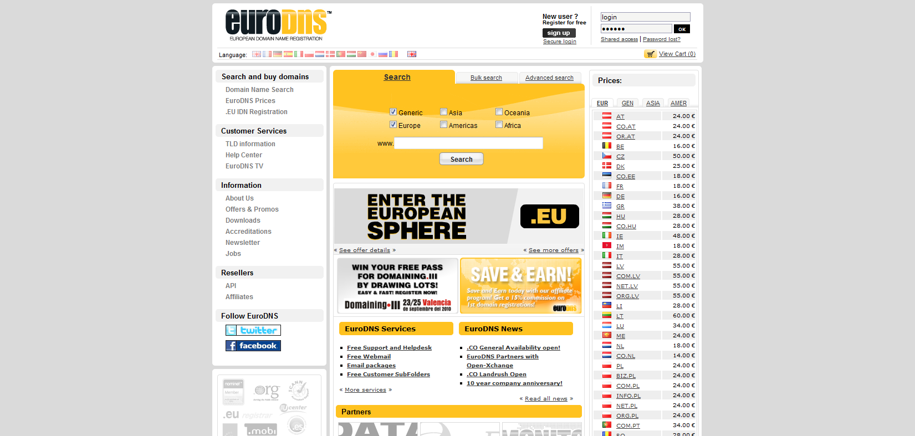Viewport: 915px width, 436px height.
Task: Open the Facebook follow badge
Action: (x=253, y=346)
